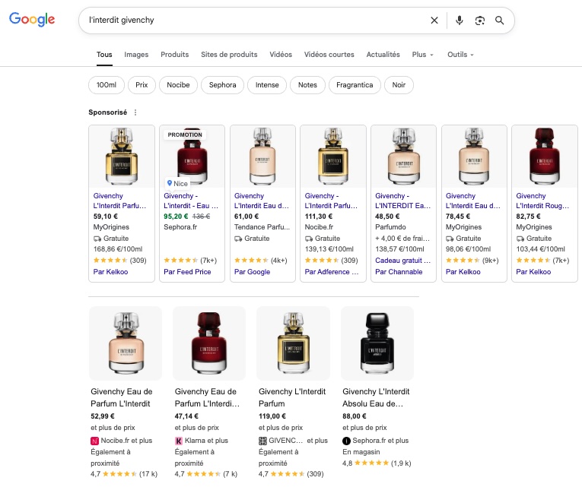Expand the Outils dropdown
Screen dimensions: 582x487
(x=460, y=55)
